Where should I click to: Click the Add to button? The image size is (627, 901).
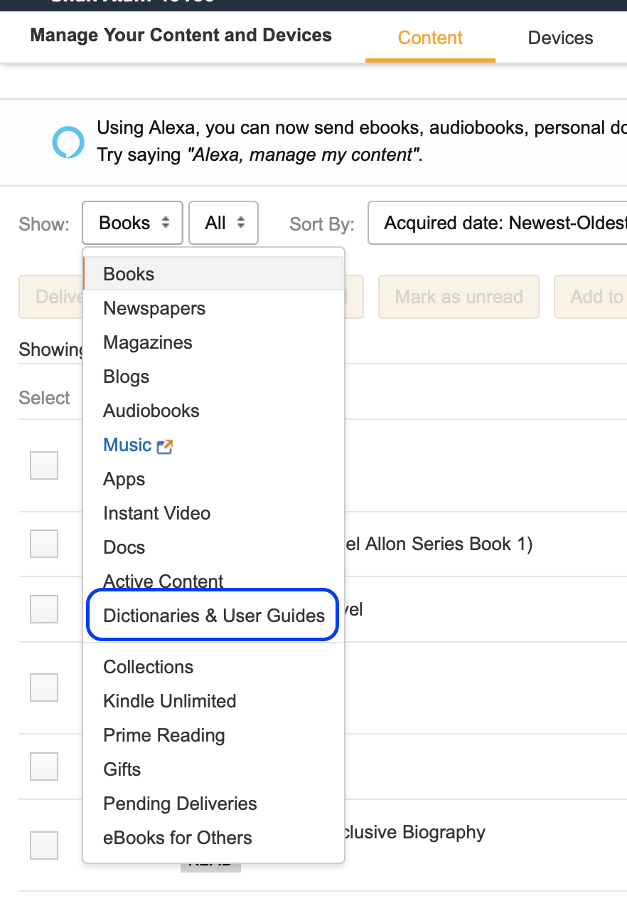point(591,297)
